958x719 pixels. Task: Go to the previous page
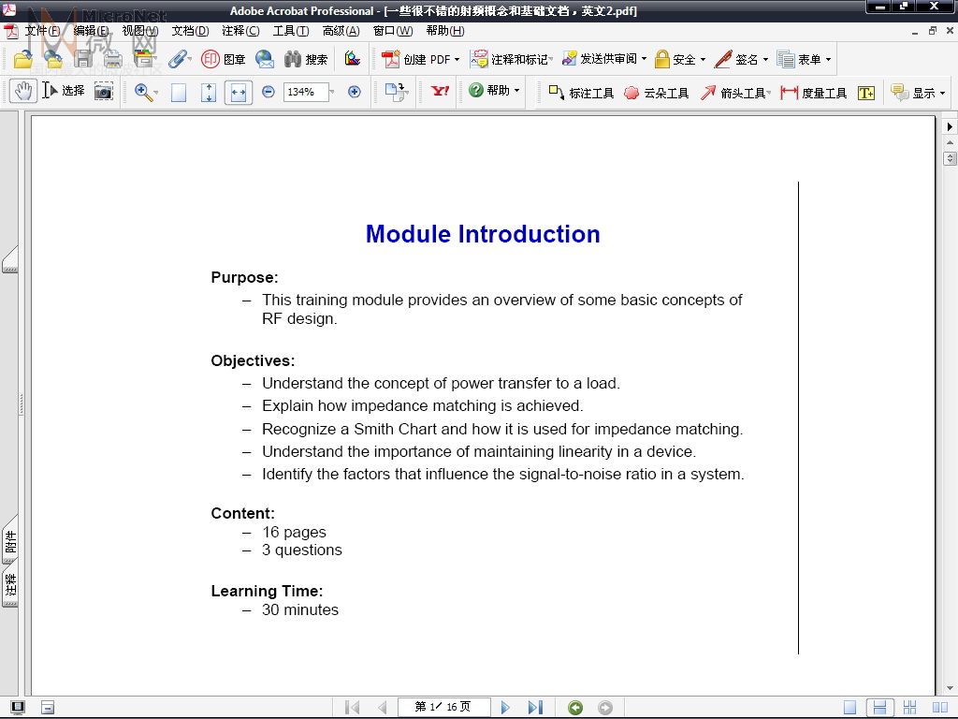point(383,708)
